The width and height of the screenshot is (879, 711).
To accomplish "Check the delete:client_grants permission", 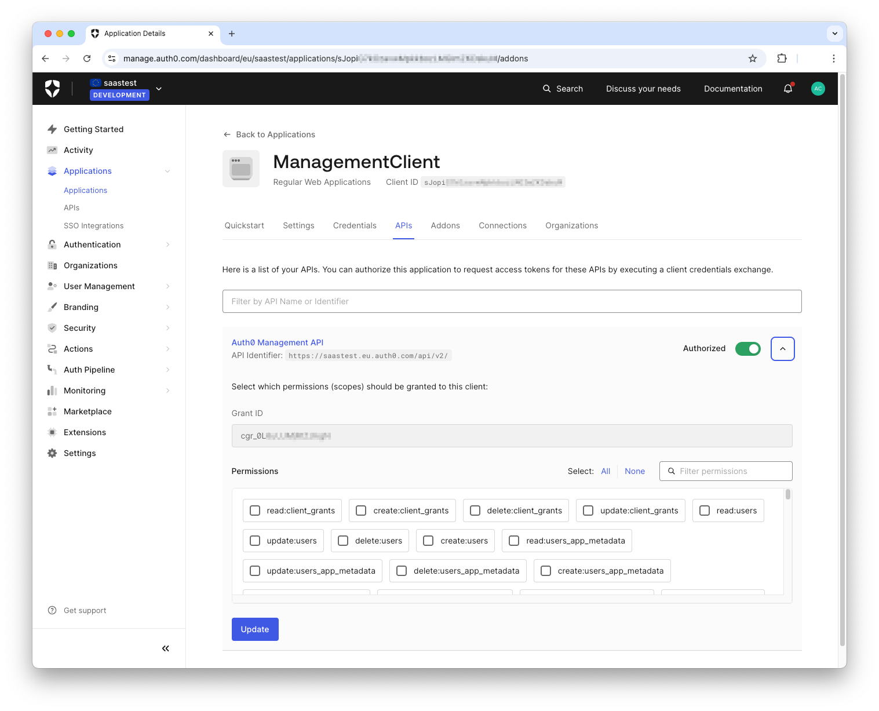I will (475, 511).
